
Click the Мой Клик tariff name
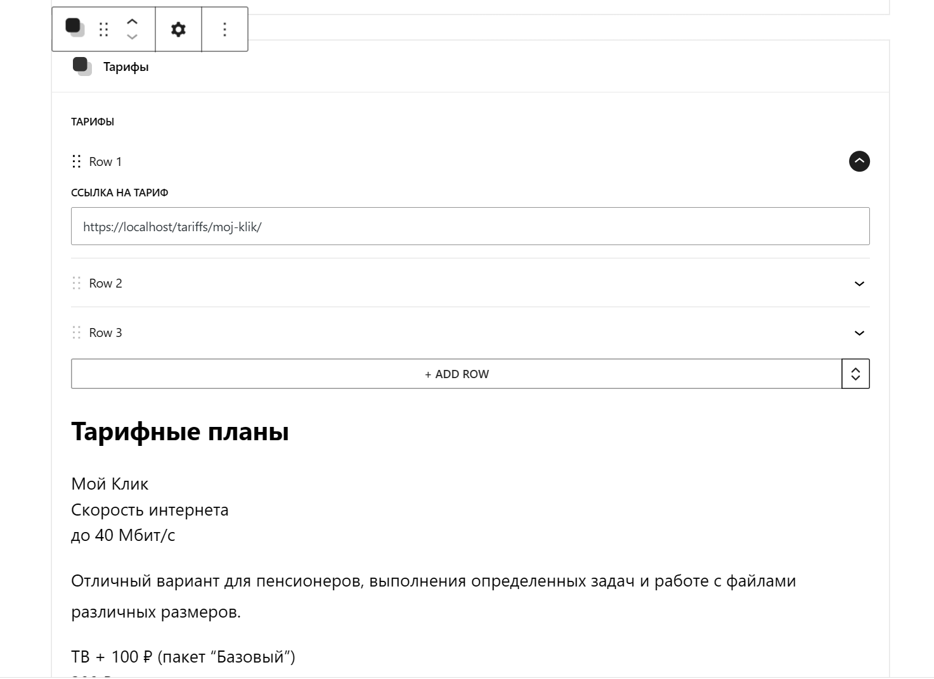110,484
